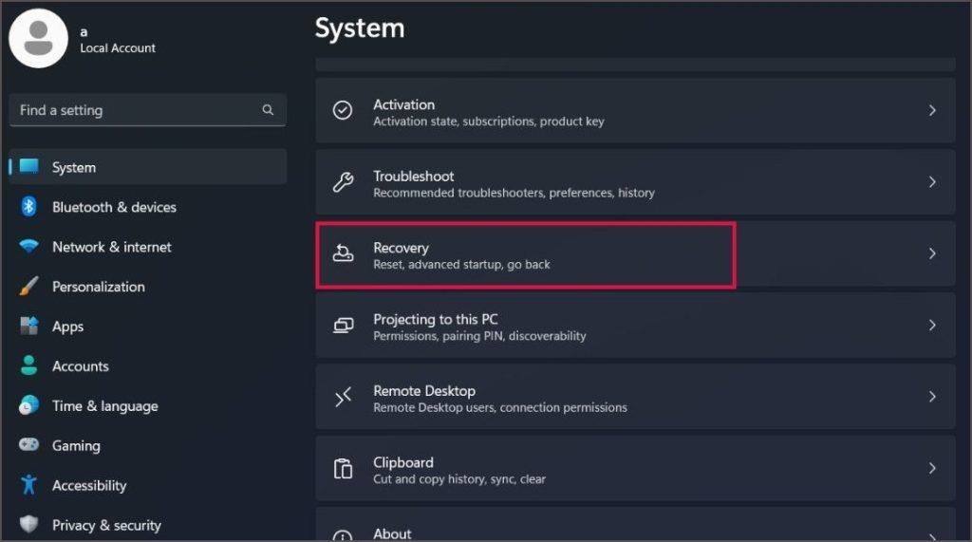Click the Time & language clock icon

tap(28, 405)
